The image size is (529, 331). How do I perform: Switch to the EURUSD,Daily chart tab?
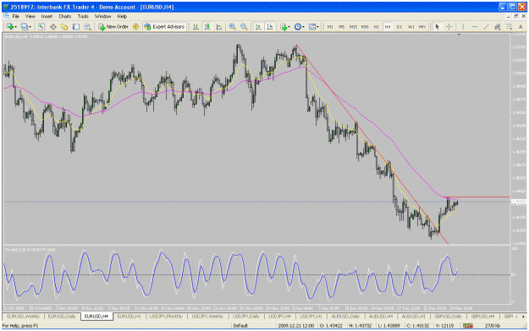(62, 317)
